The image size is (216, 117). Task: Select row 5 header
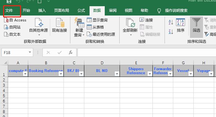tap(4, 96)
